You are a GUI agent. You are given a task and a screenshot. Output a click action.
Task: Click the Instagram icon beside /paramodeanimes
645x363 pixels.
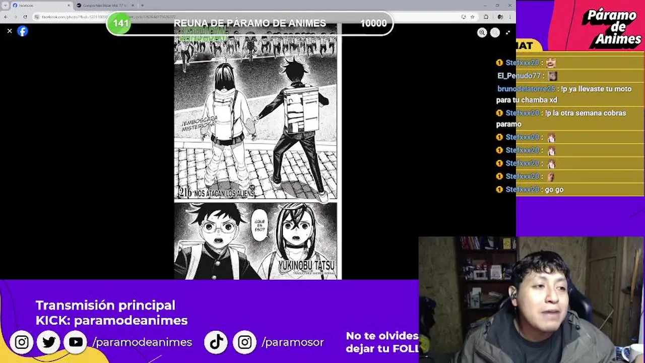22,342
